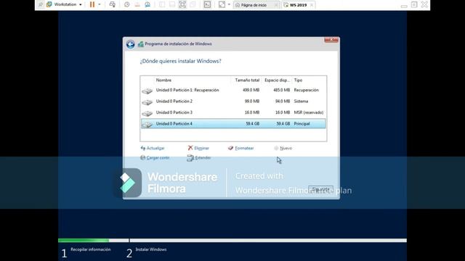Pause the virtual machine
The image size is (465, 261).
point(92,4)
